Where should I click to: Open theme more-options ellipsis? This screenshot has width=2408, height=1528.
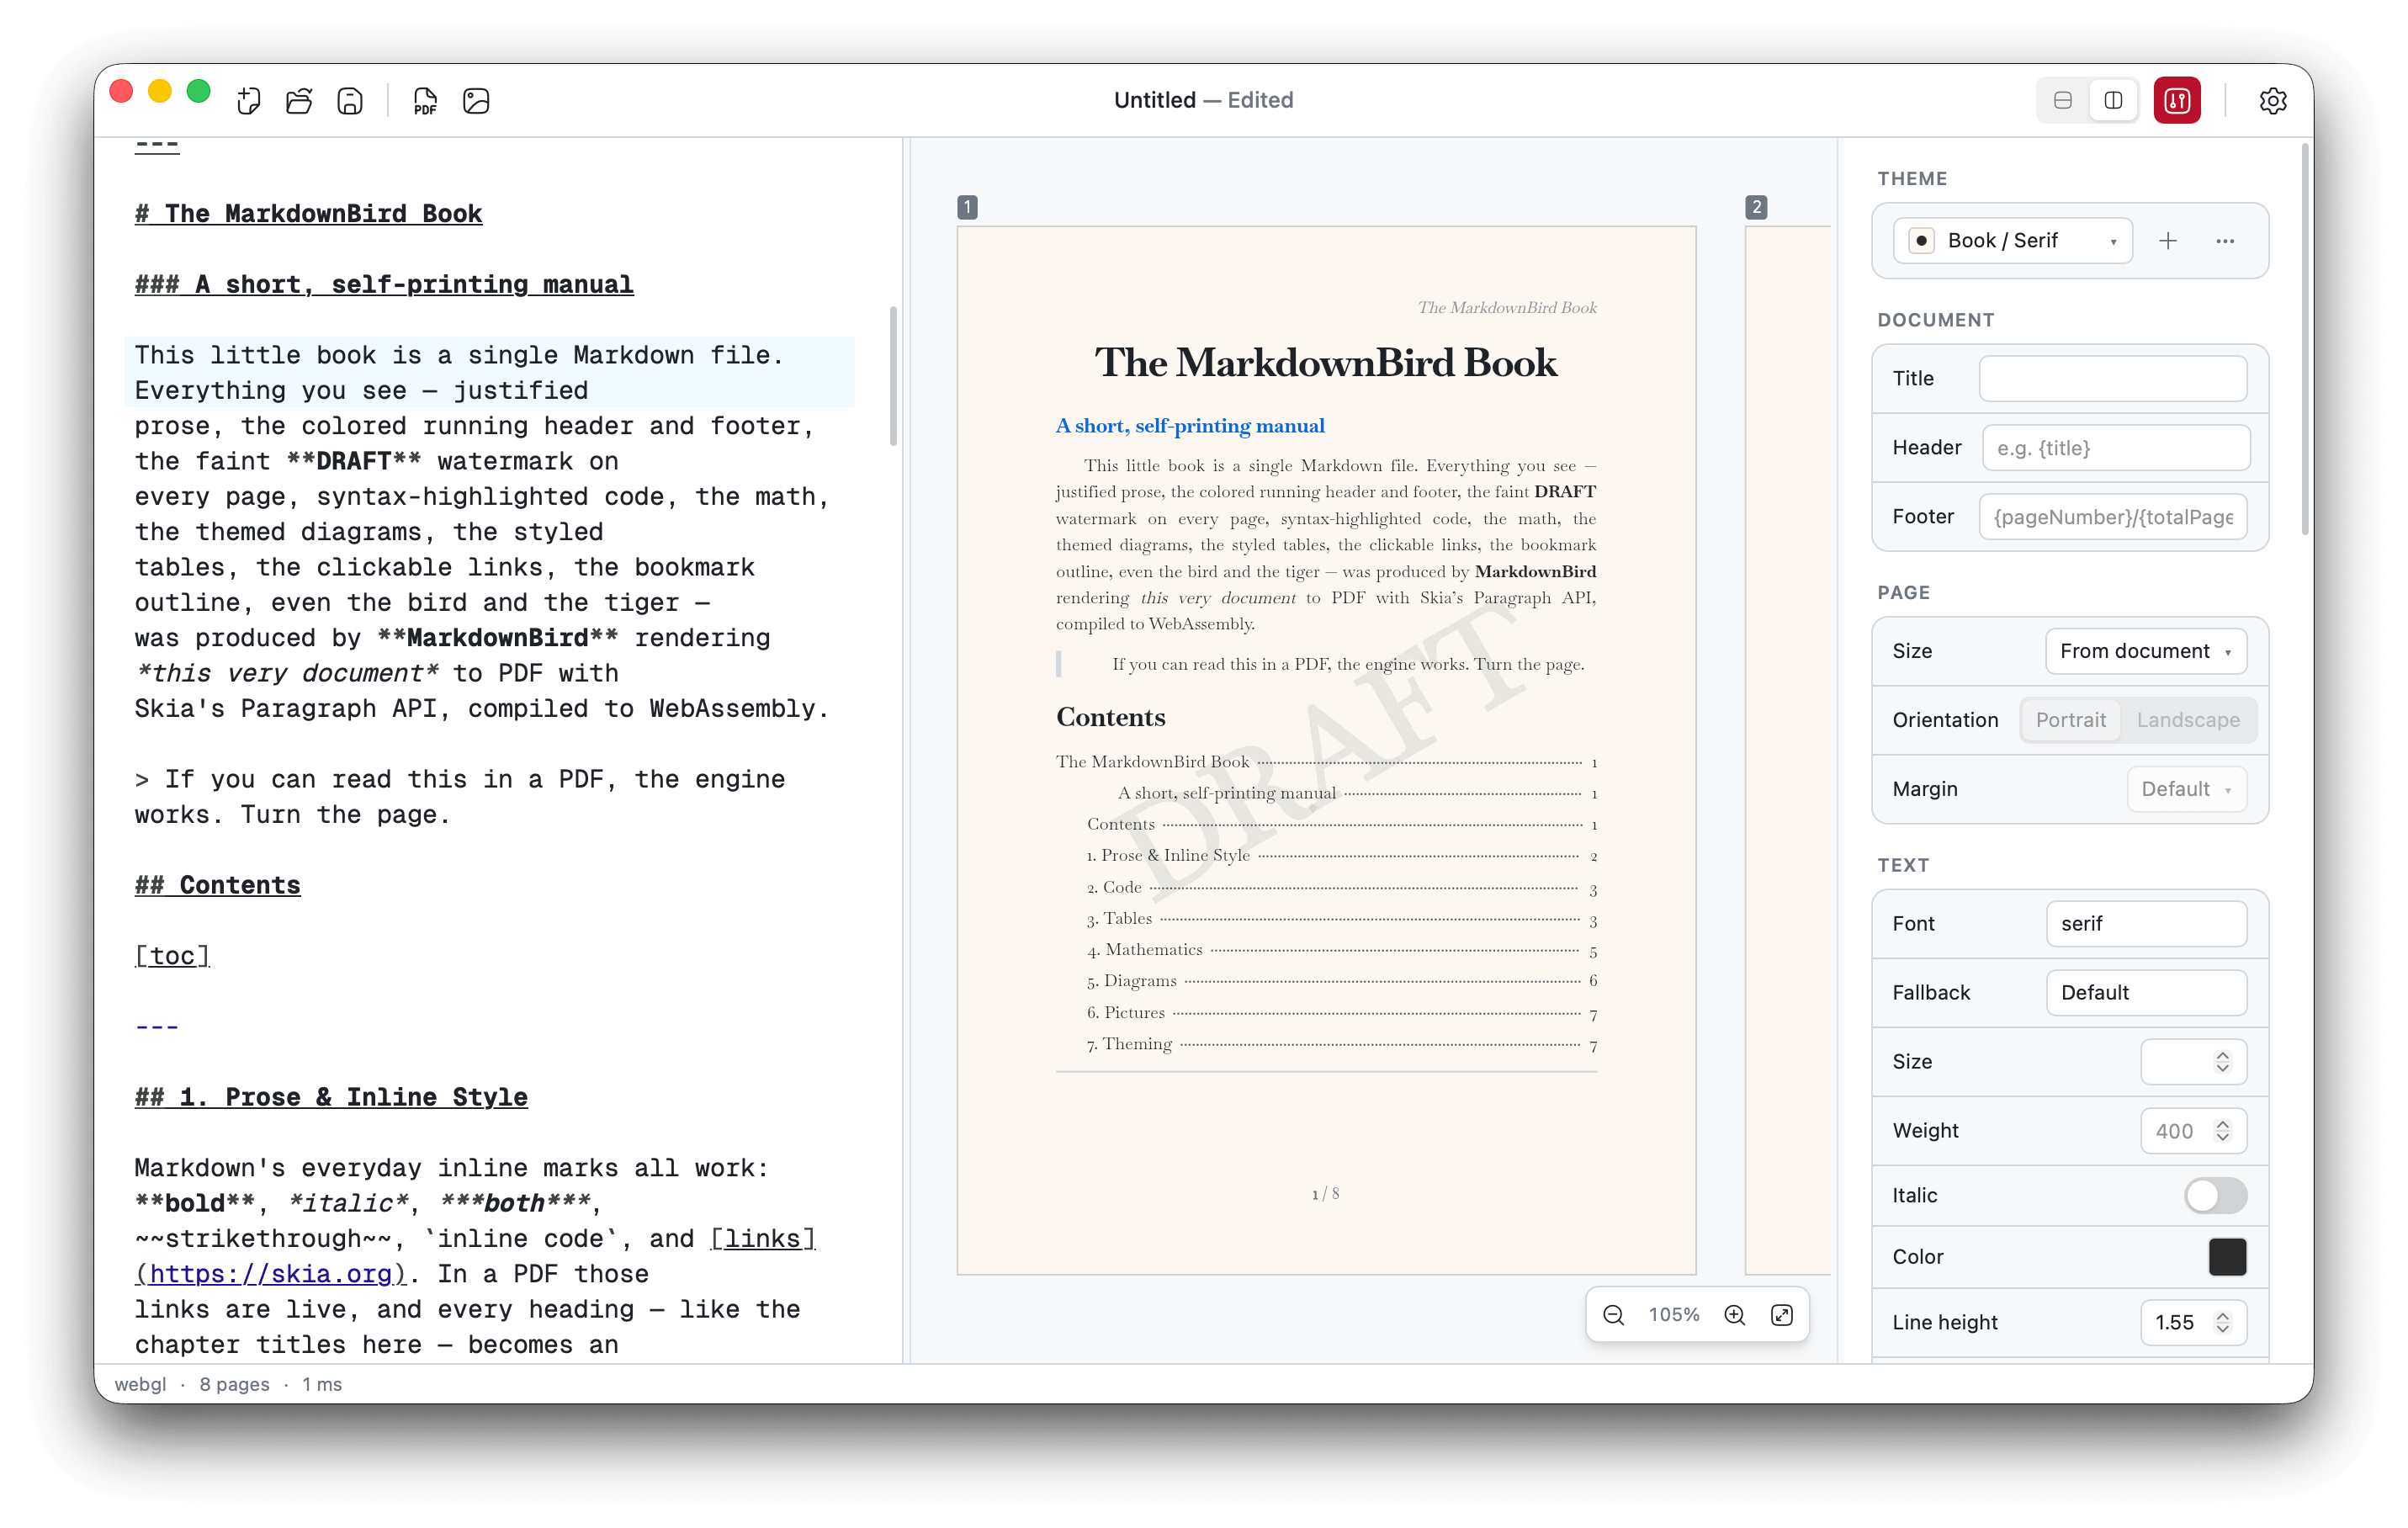[2225, 241]
